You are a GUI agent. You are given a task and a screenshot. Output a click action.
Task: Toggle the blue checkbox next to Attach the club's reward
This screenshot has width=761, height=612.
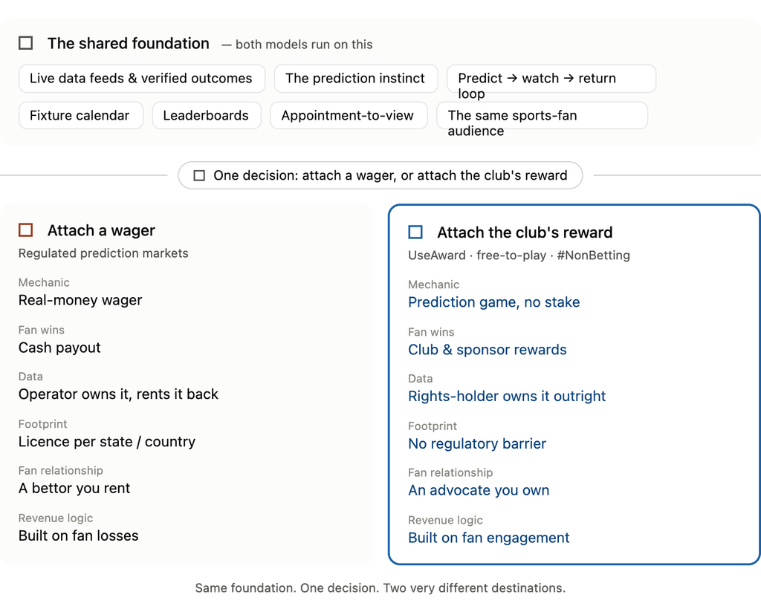[415, 232]
